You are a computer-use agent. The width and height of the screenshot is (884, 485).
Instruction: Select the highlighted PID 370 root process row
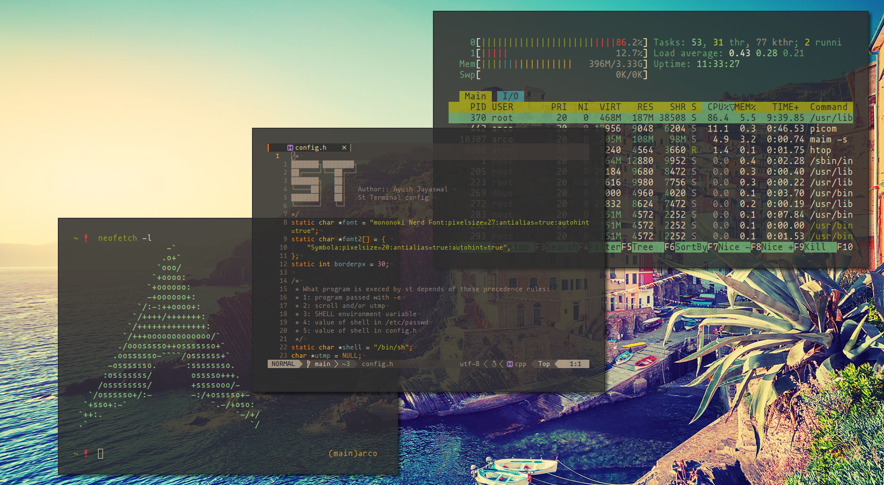651,118
